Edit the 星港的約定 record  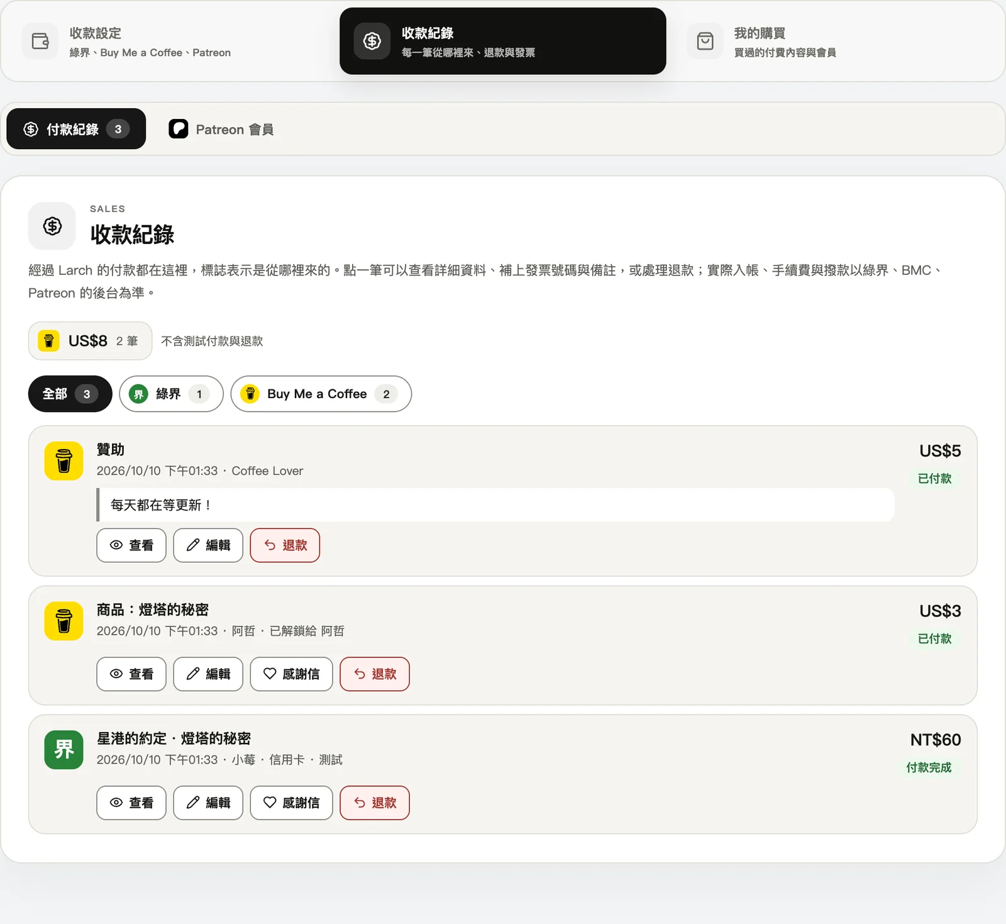tap(208, 803)
